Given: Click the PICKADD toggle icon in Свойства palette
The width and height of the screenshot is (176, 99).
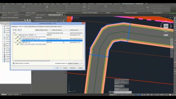Looking at the screenshot, I should pyautogui.click(x=59, y=21).
